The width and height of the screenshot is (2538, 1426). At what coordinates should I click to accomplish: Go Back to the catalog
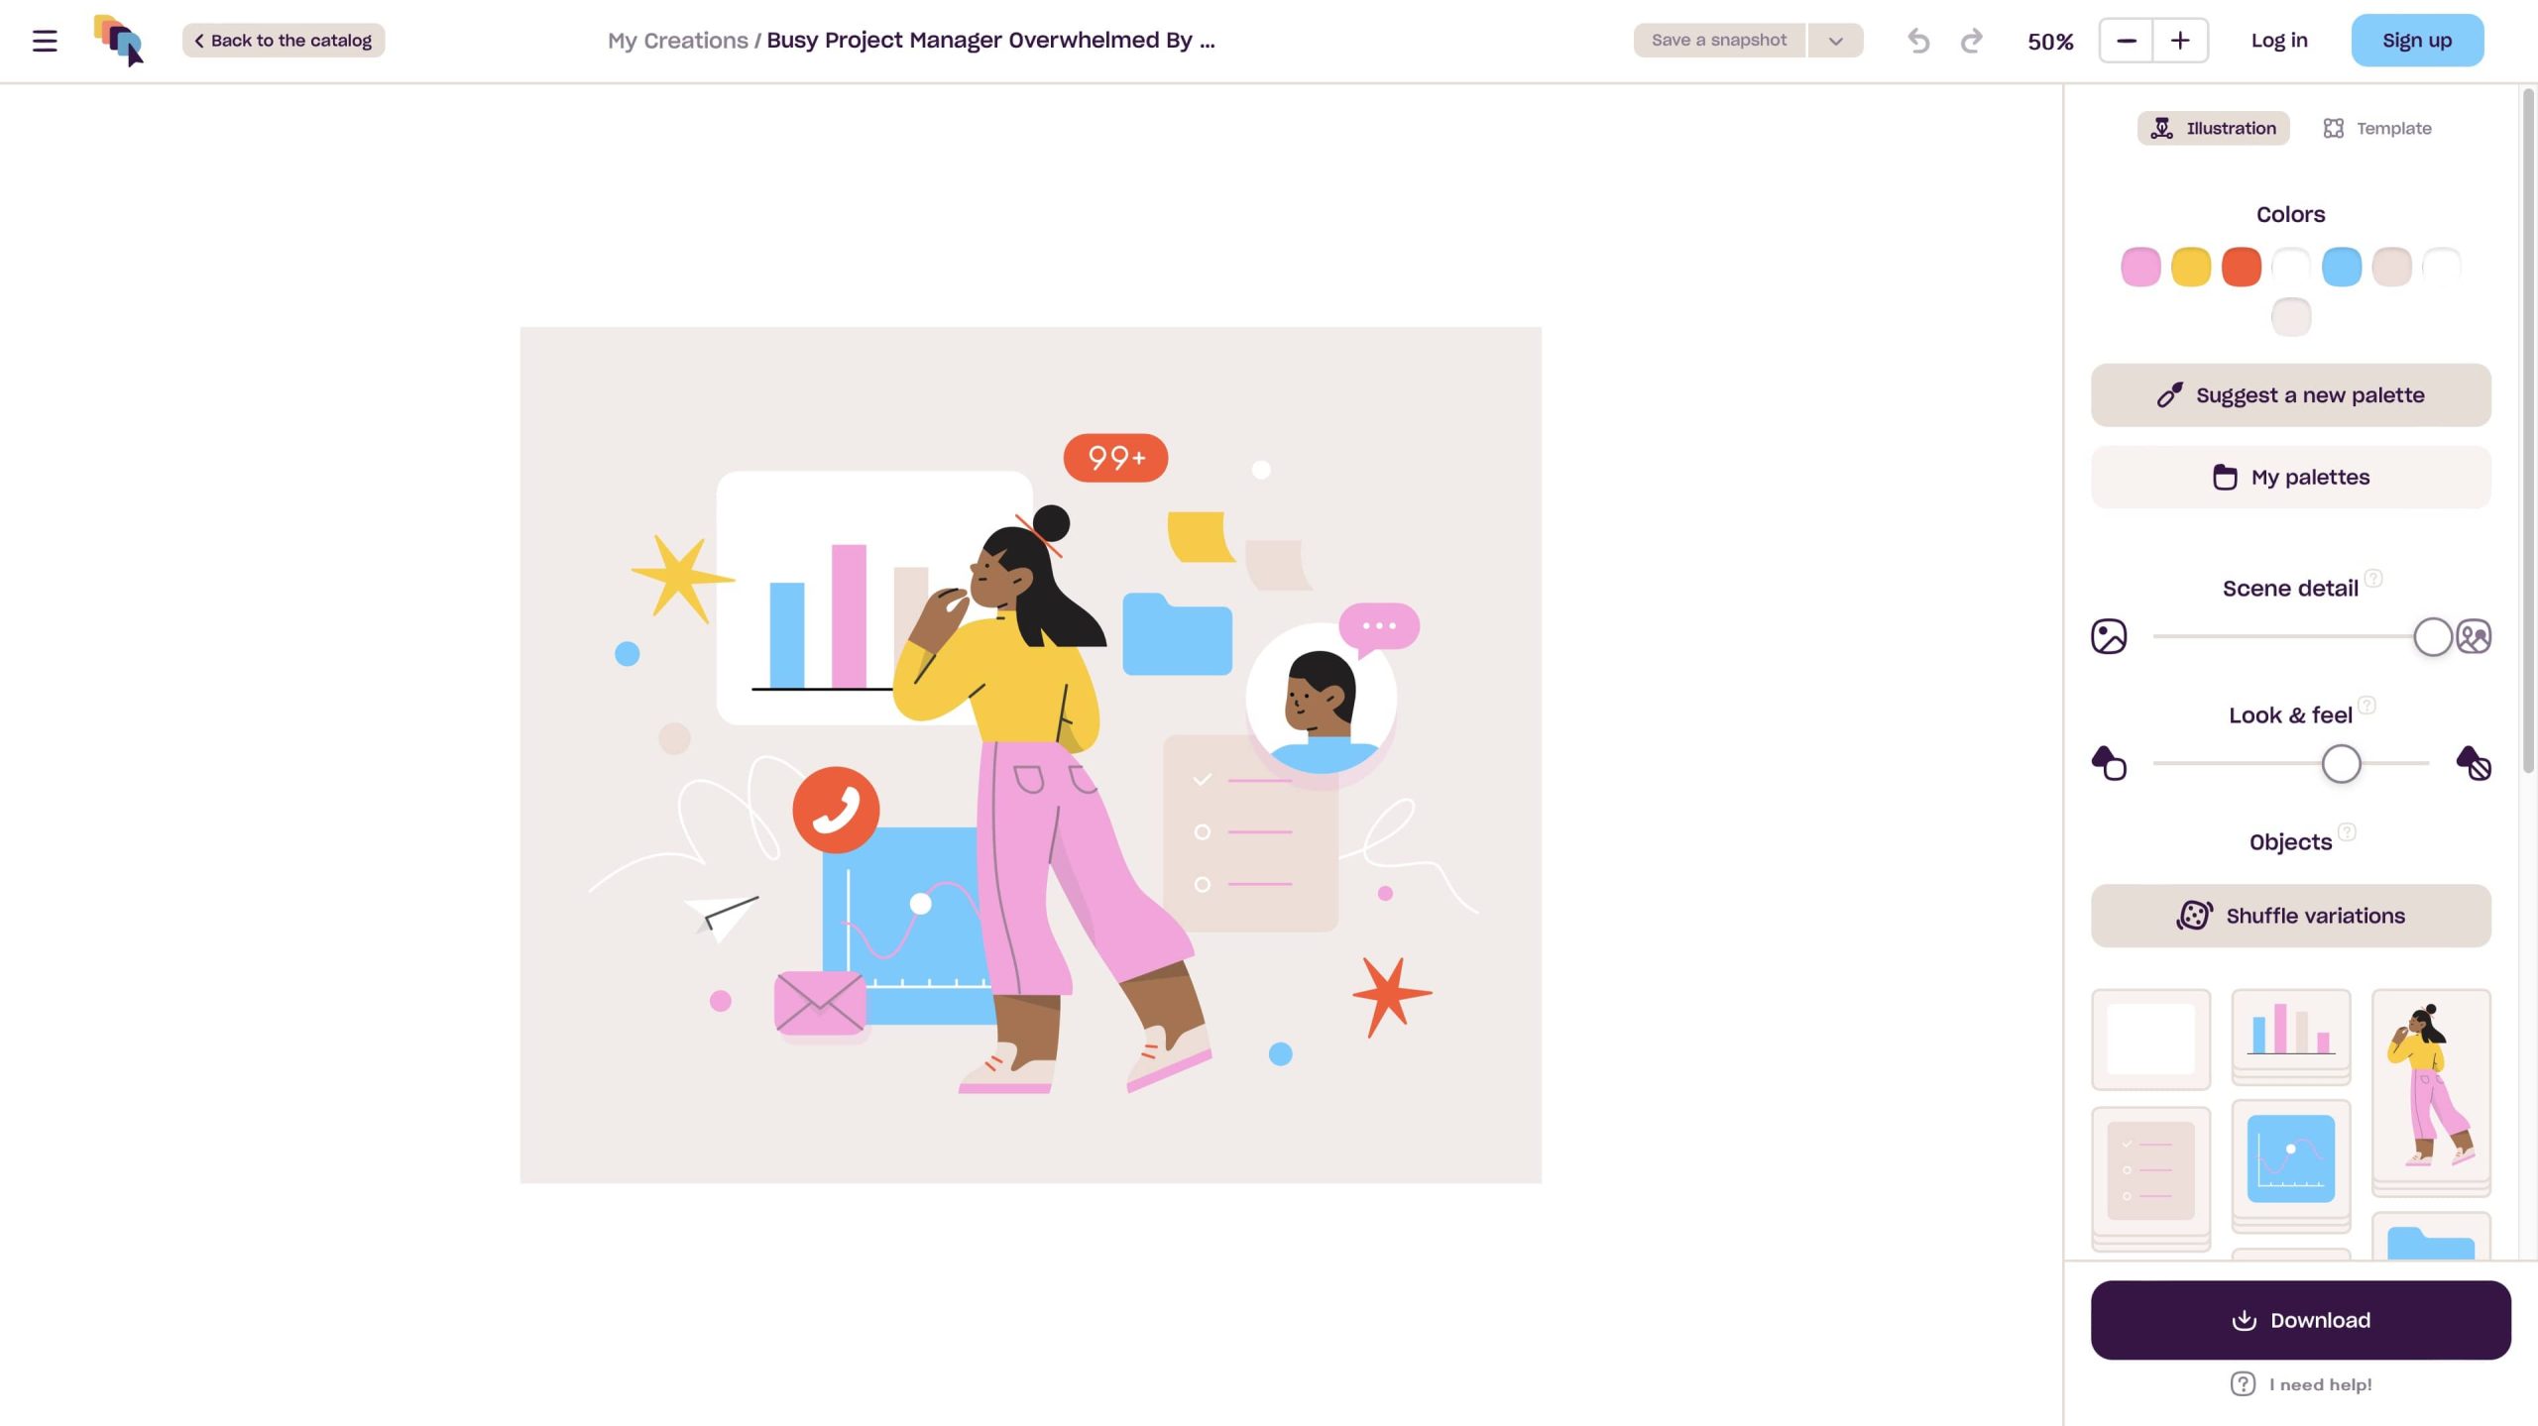click(x=284, y=41)
